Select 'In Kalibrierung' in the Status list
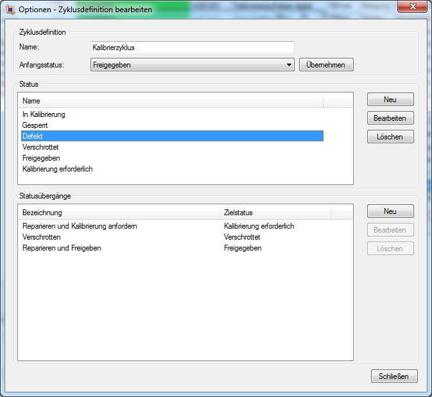 44,114
